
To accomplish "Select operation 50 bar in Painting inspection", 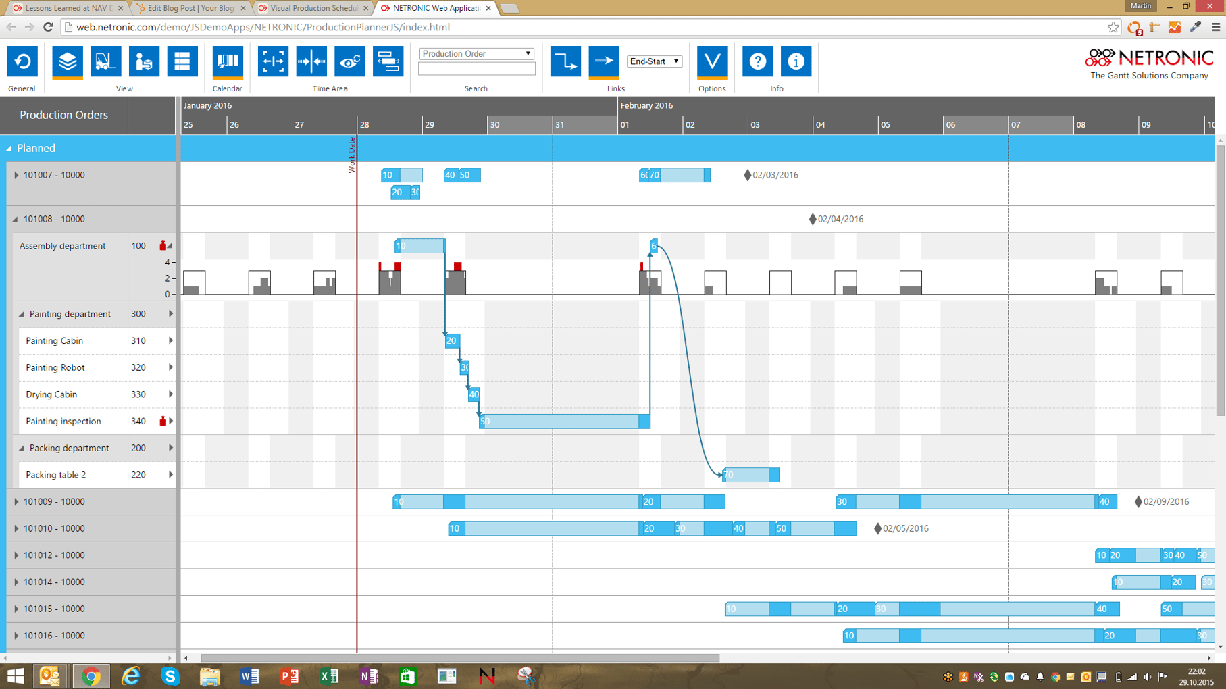I will point(565,422).
